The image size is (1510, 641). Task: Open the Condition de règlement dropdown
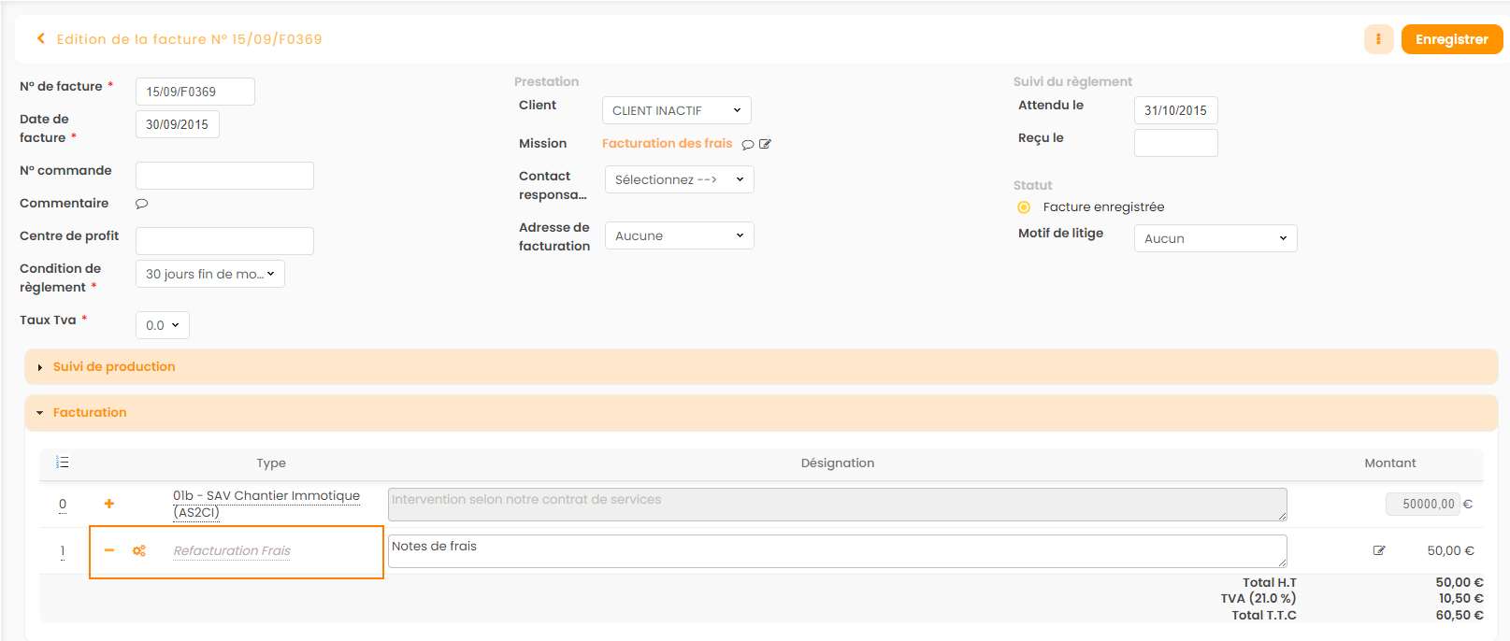[209, 274]
